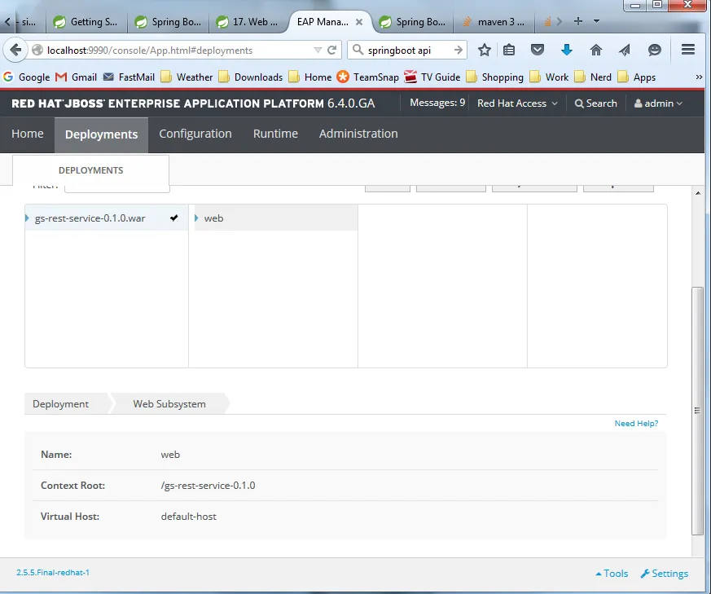
Task: Open the FastMail bookmark
Action: click(x=129, y=77)
